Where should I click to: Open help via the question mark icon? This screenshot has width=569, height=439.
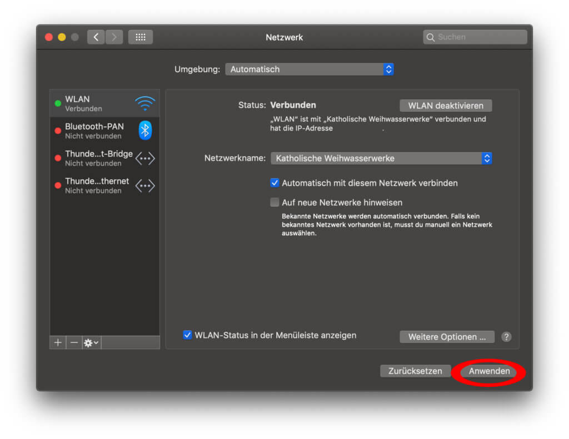point(505,337)
